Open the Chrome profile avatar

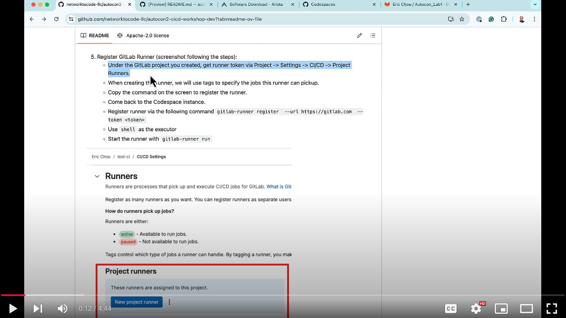click(x=522, y=19)
